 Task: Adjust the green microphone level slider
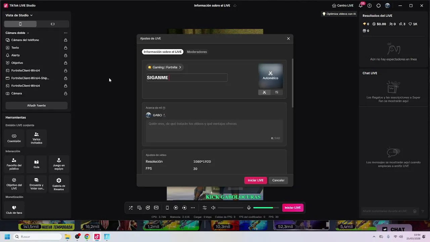click(266, 208)
